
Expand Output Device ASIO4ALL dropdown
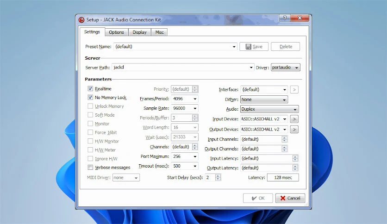(264, 129)
